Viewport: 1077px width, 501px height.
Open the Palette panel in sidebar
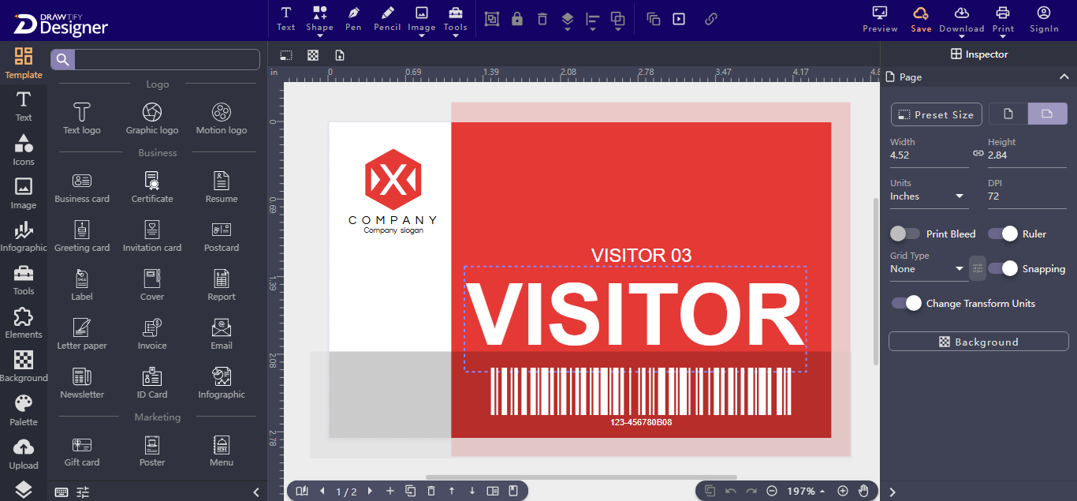pyautogui.click(x=23, y=409)
